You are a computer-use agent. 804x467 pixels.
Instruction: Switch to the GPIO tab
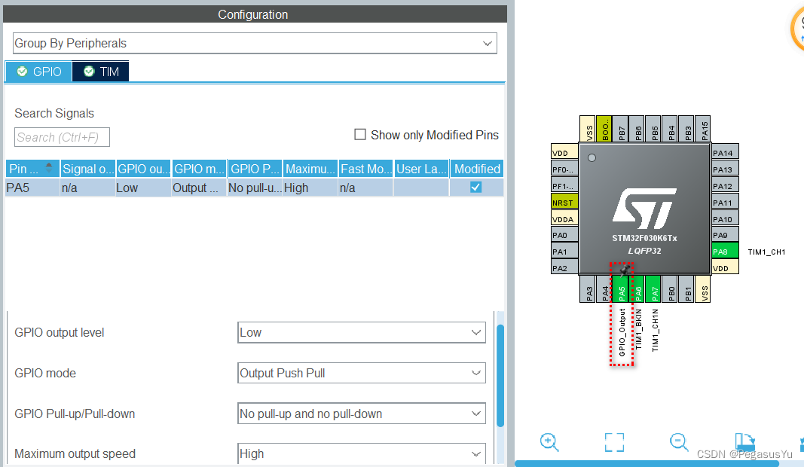click(x=38, y=72)
